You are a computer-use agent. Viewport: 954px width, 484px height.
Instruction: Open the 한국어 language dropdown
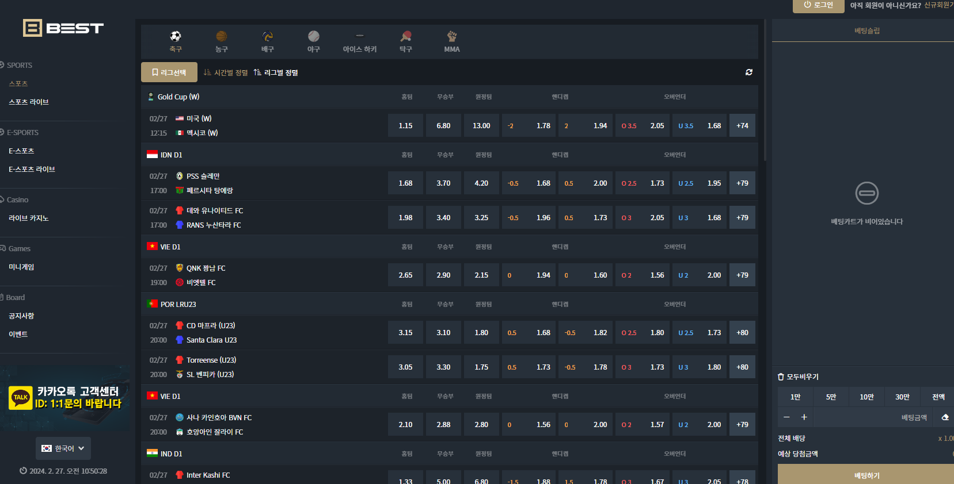[x=63, y=448]
